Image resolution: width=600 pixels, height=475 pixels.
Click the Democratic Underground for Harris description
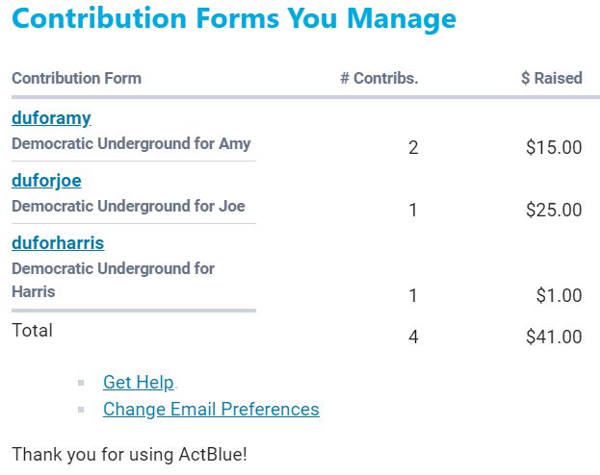point(113,280)
